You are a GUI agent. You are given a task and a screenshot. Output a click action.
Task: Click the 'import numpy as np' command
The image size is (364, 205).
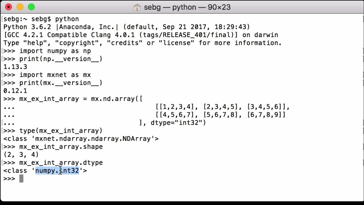(x=55, y=51)
